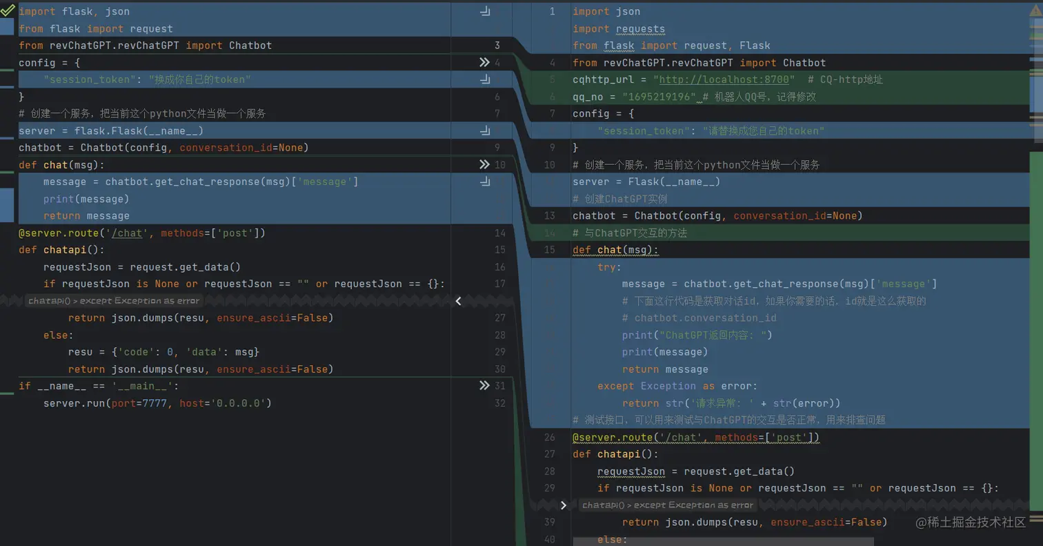Click the accept arrows at left line 31
The width and height of the screenshot is (1043, 546).
pos(484,385)
